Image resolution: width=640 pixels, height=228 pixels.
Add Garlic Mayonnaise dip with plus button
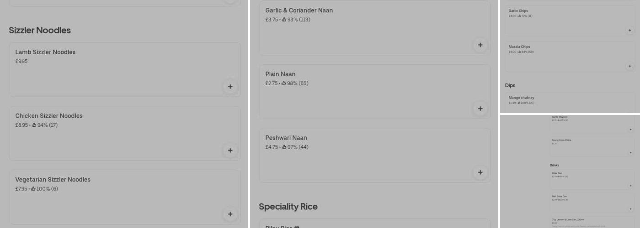631,130
